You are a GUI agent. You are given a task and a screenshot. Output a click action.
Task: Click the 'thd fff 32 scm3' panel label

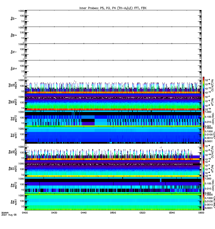(13, 102)
